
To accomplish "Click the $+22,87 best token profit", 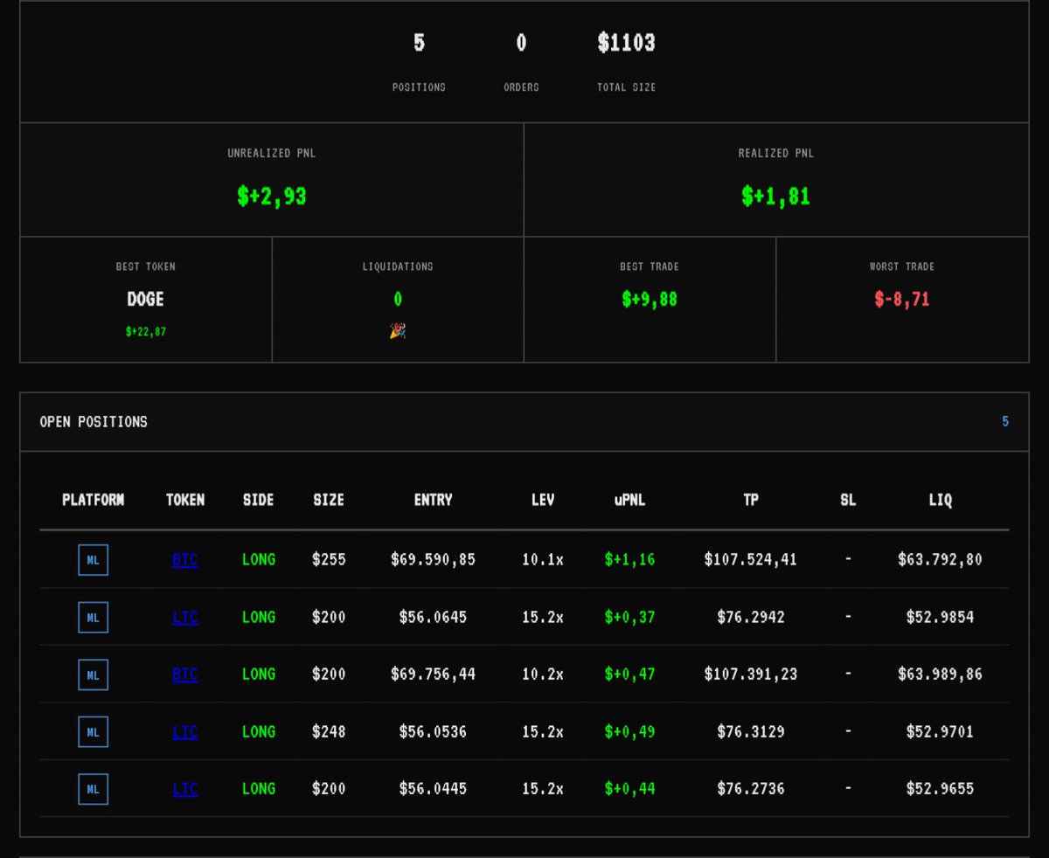I will coord(146,331).
